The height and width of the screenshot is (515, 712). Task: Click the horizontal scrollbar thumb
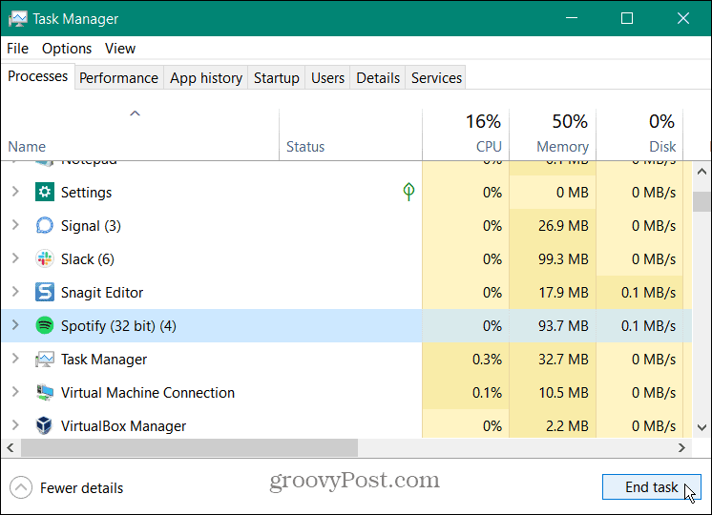coord(189,447)
